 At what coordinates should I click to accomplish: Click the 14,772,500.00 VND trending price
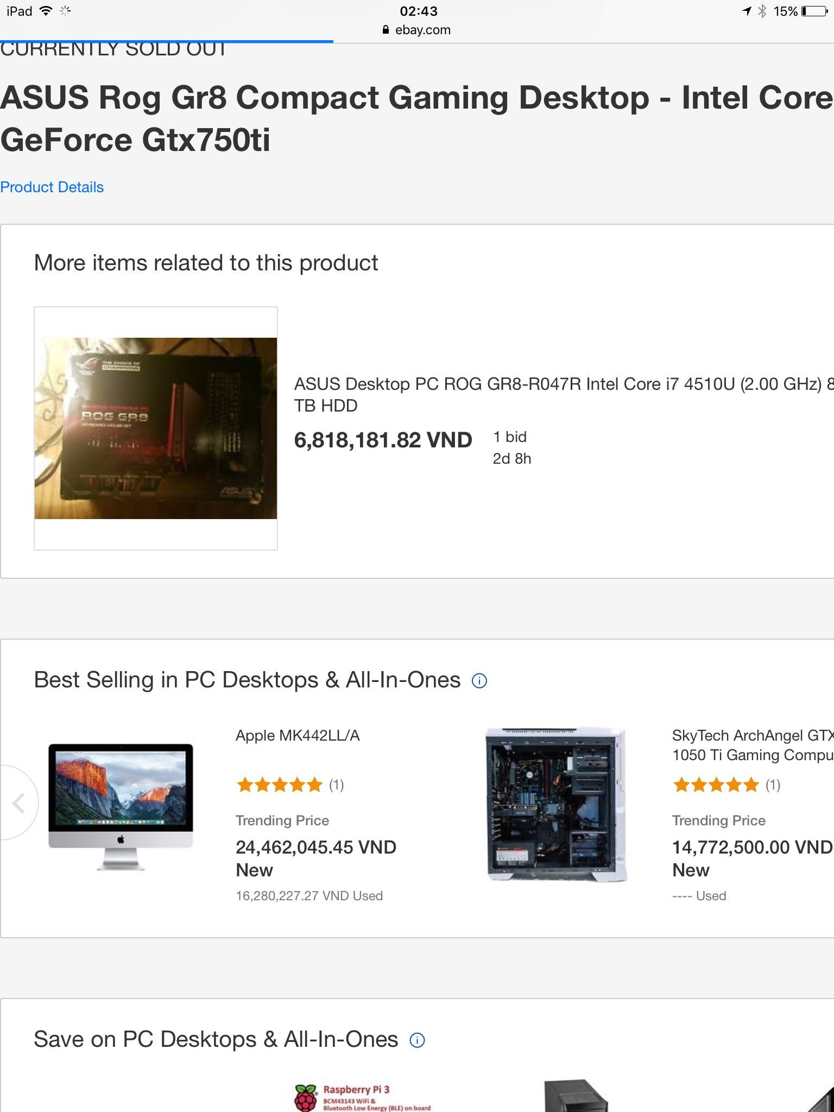pos(753,847)
